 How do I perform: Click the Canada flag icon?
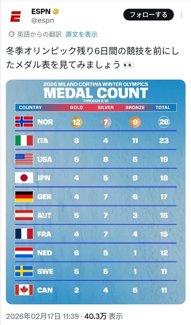pos(24,290)
